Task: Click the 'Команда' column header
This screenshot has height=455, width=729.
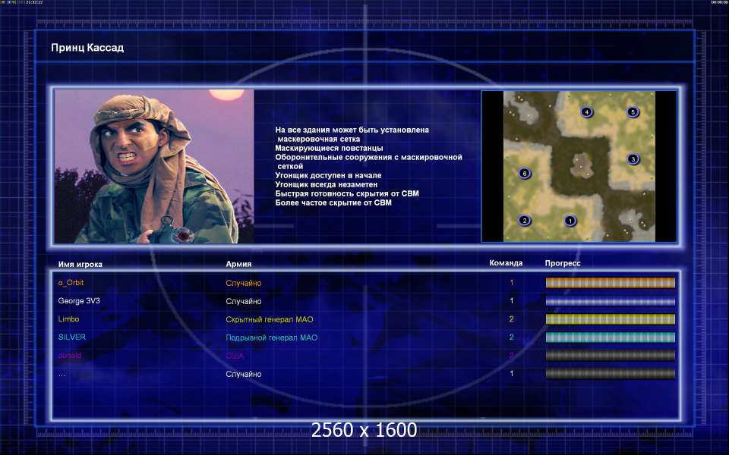Action: (506, 263)
